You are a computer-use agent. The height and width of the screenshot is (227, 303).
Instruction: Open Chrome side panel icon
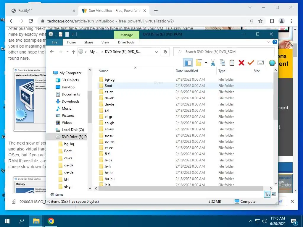click(x=272, y=21)
